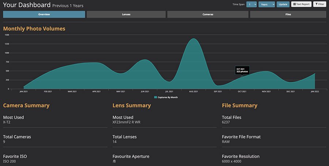The height and width of the screenshot is (166, 329).
Task: Switch to the Lenses tab
Action: point(126,15)
